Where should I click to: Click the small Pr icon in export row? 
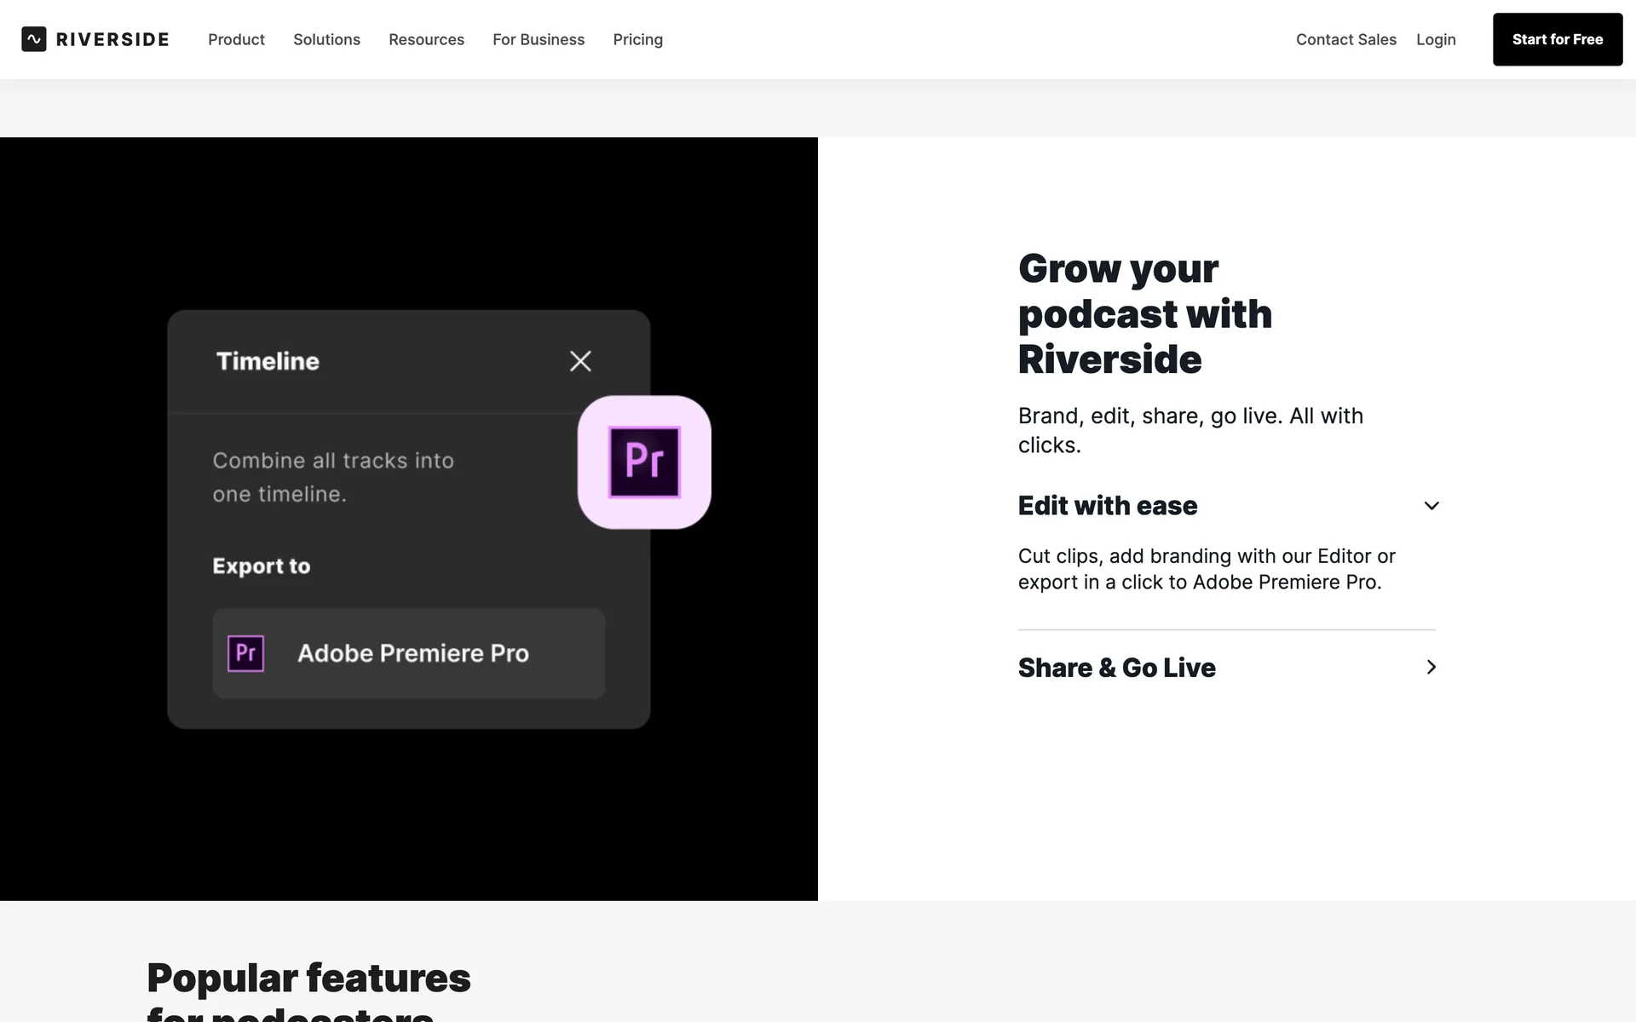pos(245,653)
